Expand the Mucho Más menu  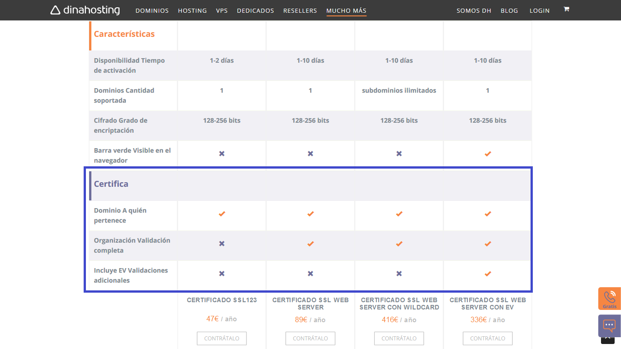point(346,10)
